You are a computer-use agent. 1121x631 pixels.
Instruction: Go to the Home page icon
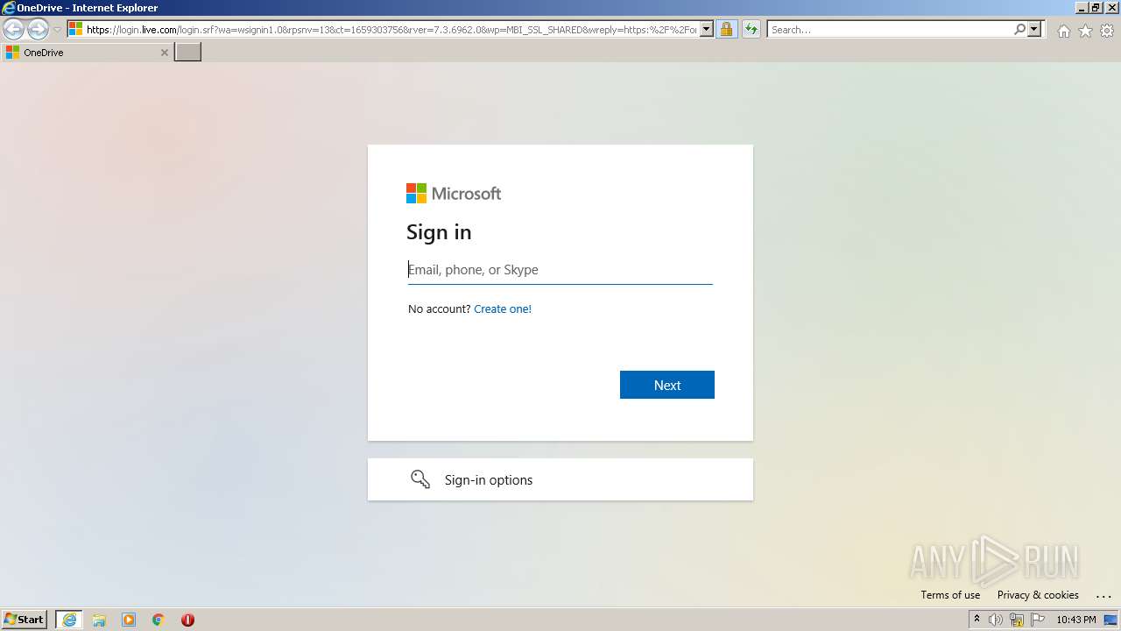coord(1063,31)
